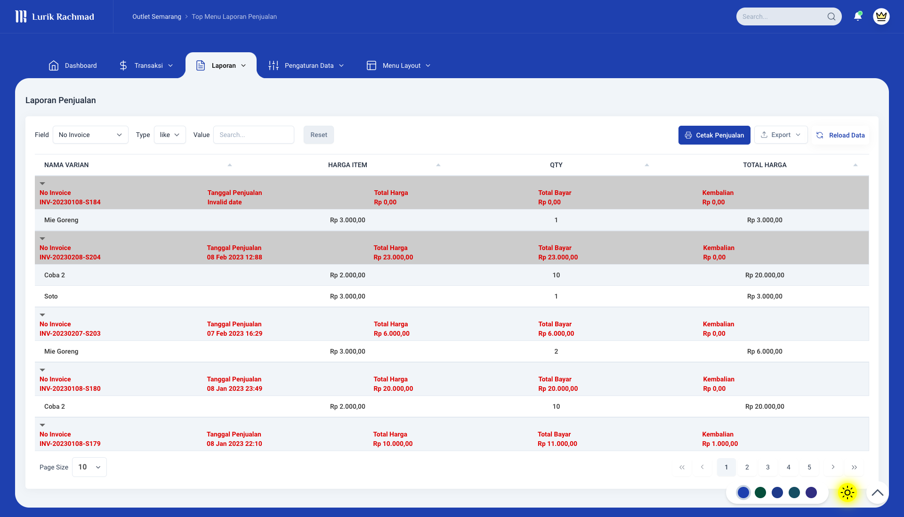Click the Export upload icon

(765, 135)
